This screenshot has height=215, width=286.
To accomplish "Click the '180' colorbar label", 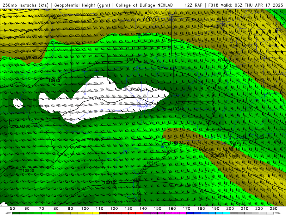I will click(201, 209).
